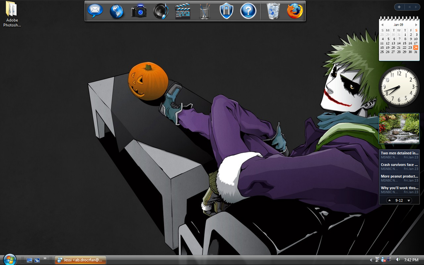Open the mail speech-bubble icon in dock
The height and width of the screenshot is (265, 424).
95,11
